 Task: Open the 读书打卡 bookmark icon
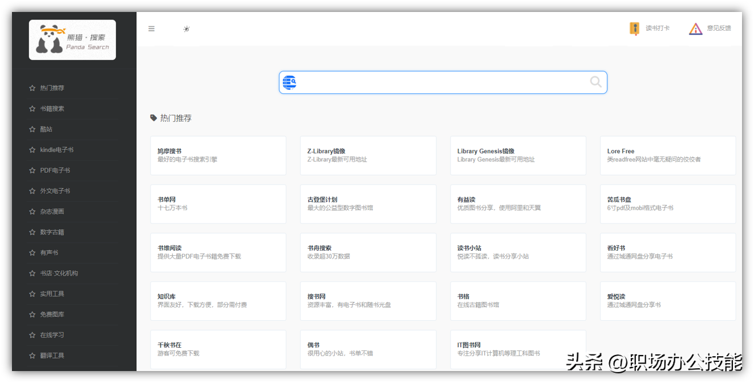point(634,28)
